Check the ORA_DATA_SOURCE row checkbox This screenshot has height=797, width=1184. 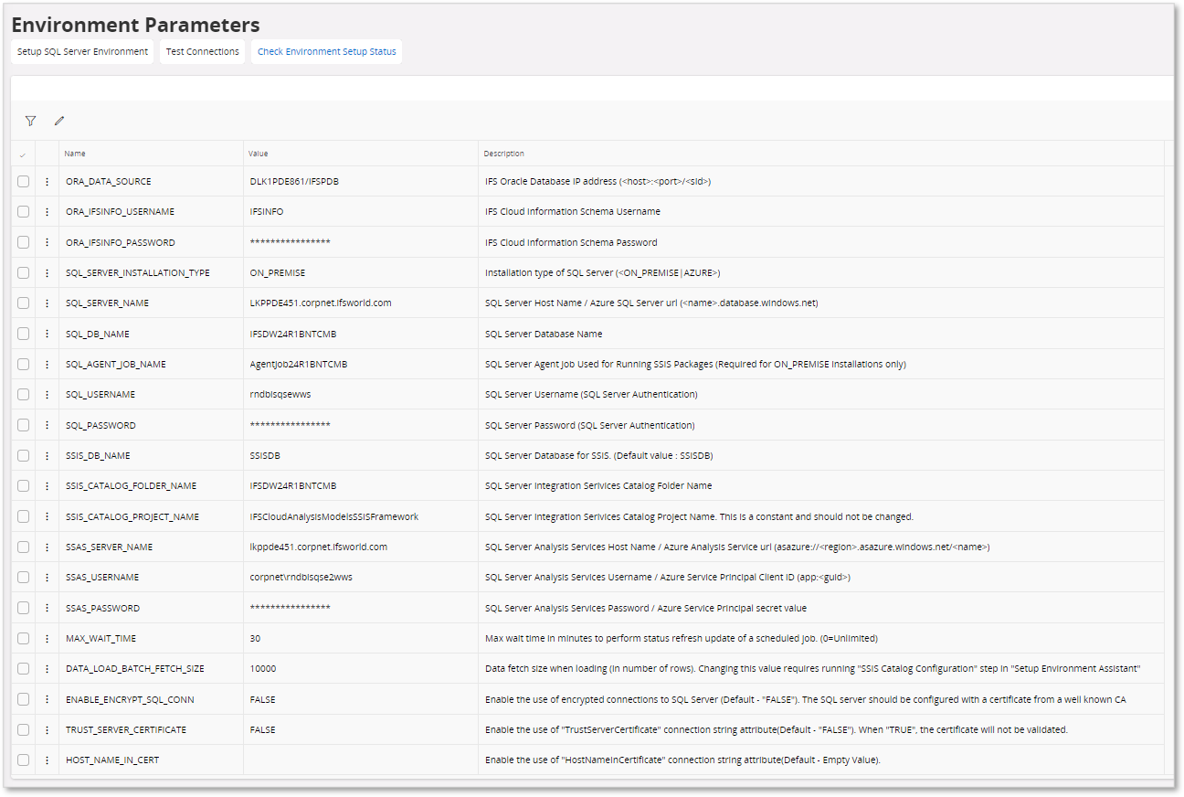coord(23,181)
